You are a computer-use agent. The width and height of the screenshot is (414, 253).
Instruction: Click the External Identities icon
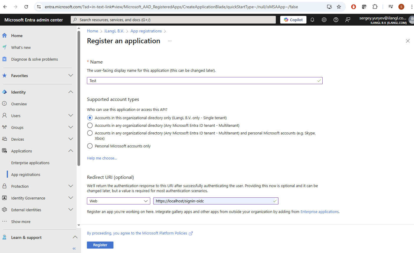click(x=4, y=210)
